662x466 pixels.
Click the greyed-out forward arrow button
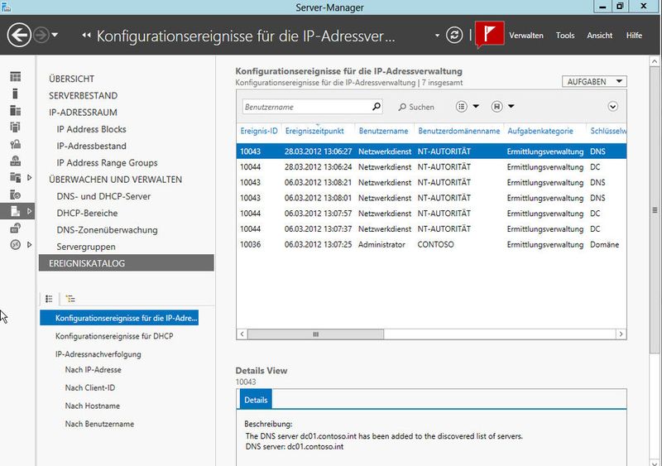pos(41,35)
